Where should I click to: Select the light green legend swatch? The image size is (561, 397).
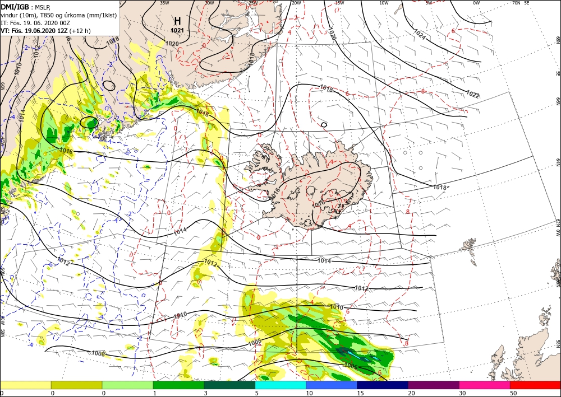click(x=128, y=385)
